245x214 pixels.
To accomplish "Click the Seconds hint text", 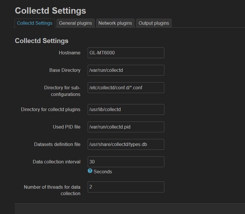I will 103,172.
